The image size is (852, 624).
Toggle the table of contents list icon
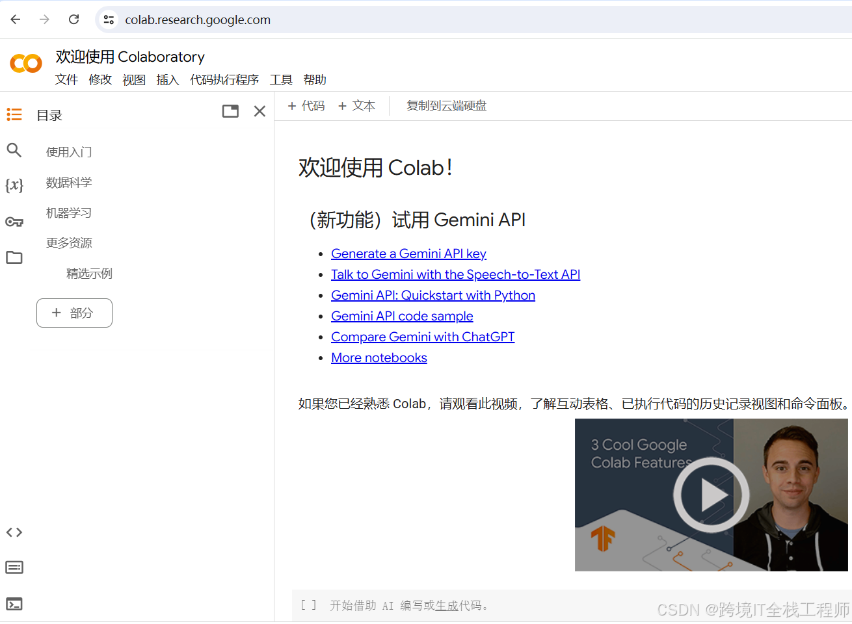[x=14, y=115]
